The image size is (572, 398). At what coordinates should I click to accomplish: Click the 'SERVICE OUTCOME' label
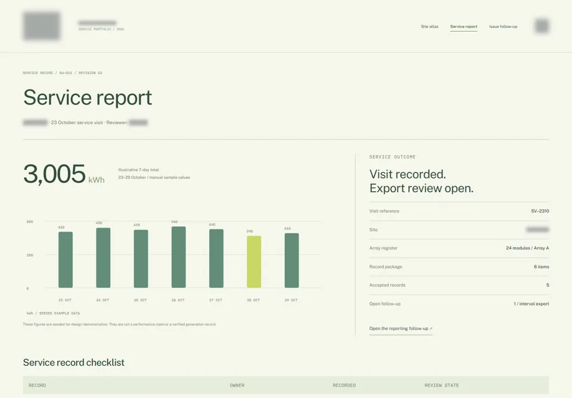(393, 157)
